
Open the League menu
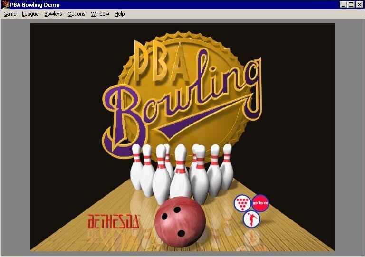30,14
